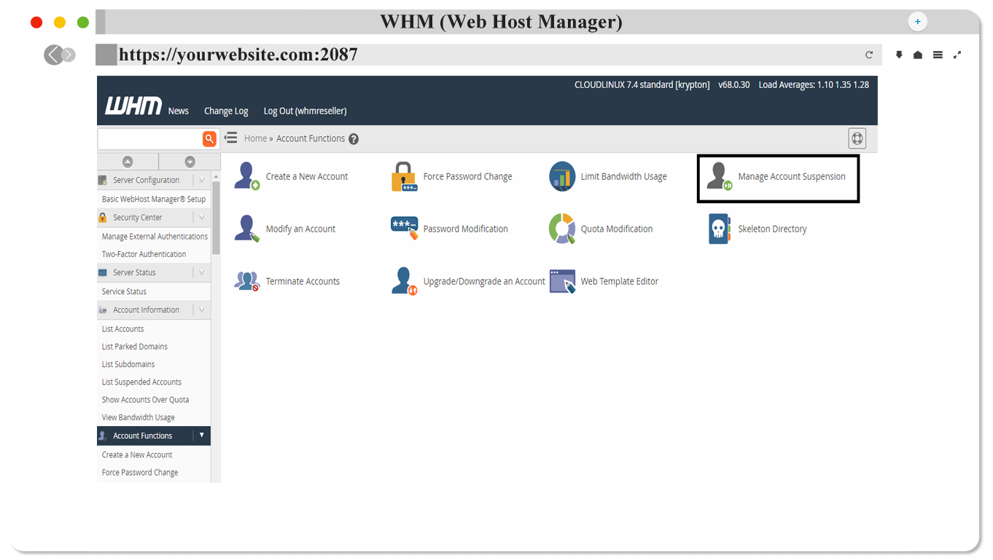Collapse all sidebar sections with up arrow
993x560 pixels.
coord(128,162)
